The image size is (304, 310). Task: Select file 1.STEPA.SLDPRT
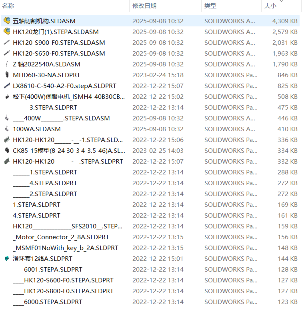36,205
